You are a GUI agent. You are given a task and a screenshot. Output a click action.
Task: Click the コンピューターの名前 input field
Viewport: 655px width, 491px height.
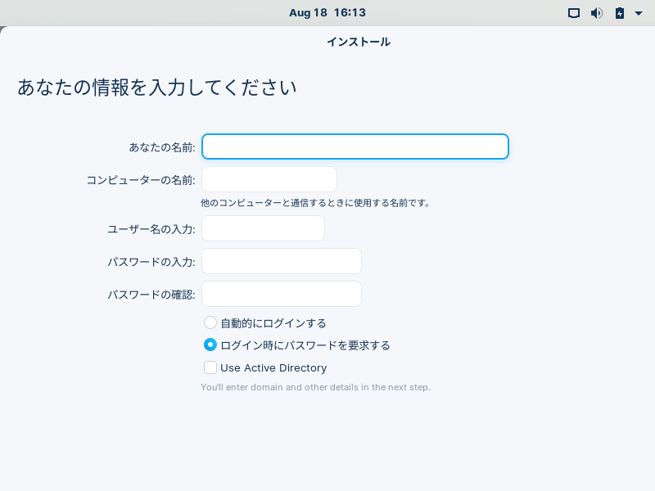[x=269, y=179]
